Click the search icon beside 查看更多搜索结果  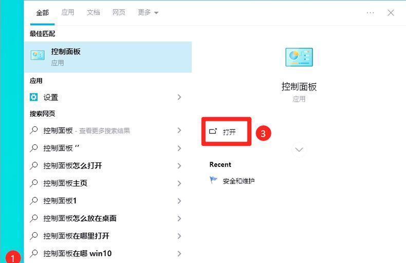pos(33,130)
